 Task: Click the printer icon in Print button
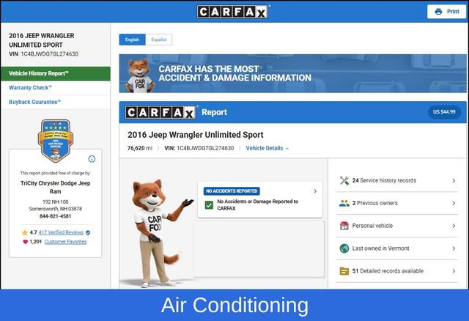(438, 12)
